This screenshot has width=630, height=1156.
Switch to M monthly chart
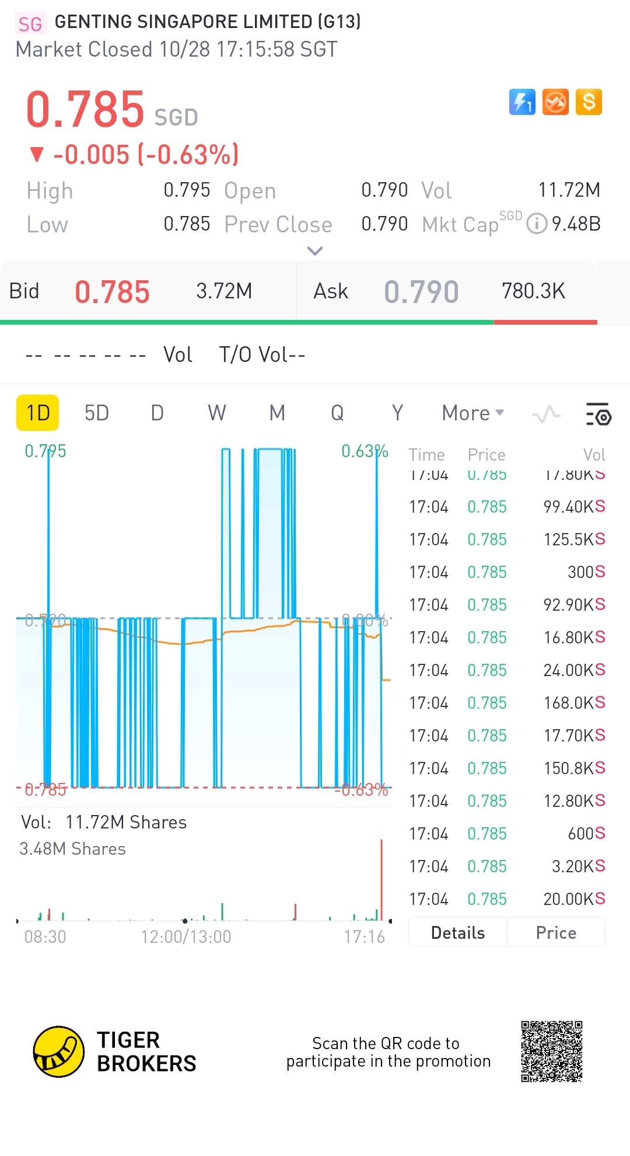click(277, 413)
